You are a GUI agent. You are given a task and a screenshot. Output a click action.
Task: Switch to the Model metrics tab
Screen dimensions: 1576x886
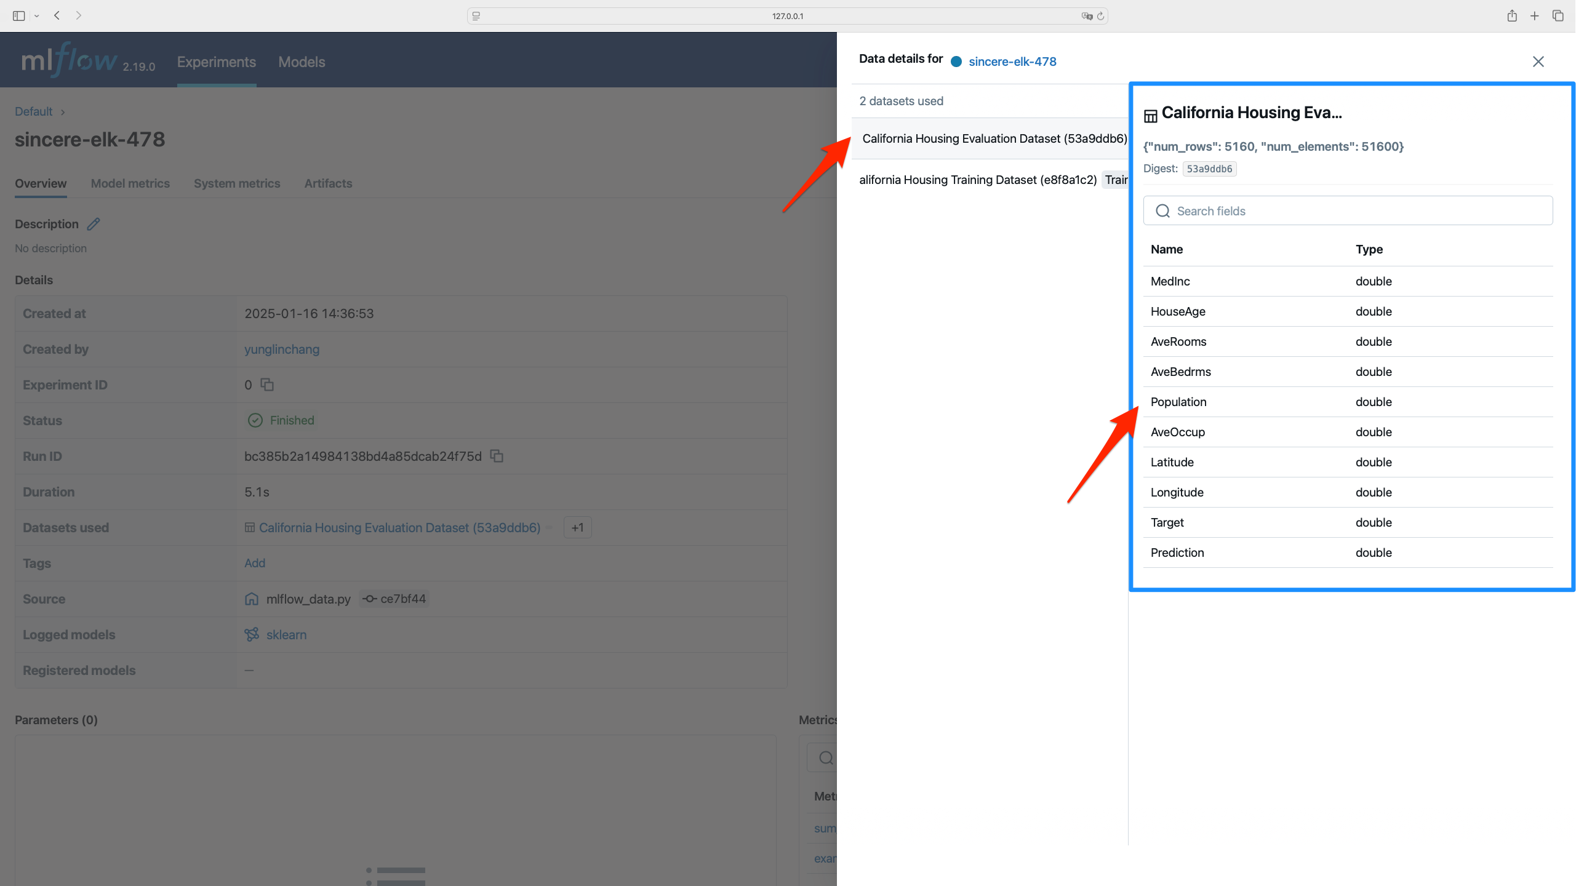point(130,183)
